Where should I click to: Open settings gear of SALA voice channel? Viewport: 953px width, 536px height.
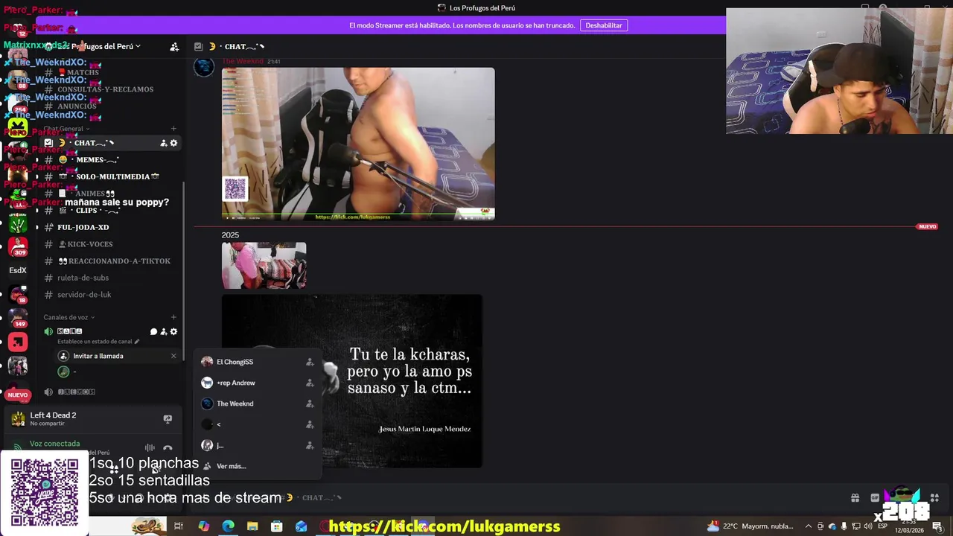[173, 332]
